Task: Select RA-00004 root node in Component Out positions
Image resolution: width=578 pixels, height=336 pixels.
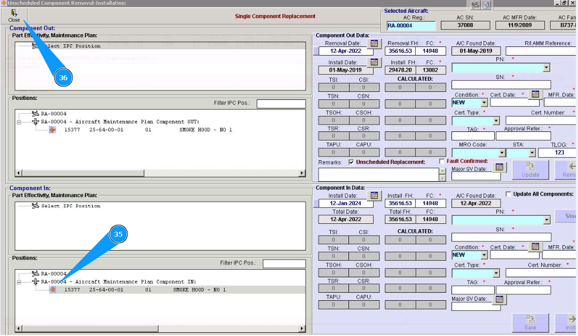Action: click(x=53, y=114)
